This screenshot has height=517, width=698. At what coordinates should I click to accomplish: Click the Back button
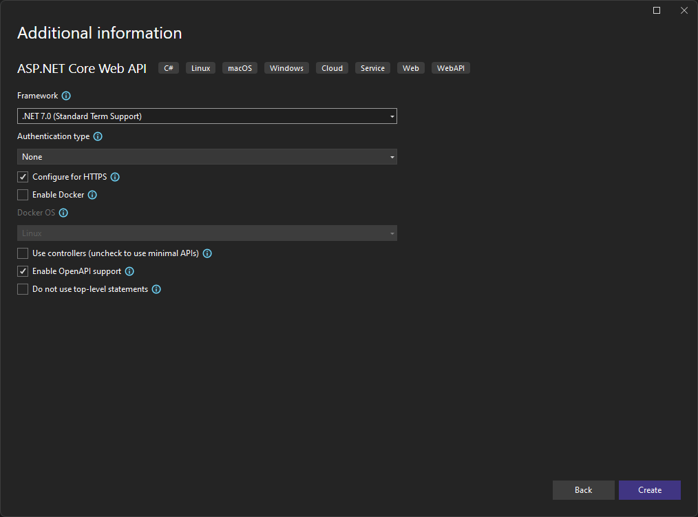[x=583, y=490]
